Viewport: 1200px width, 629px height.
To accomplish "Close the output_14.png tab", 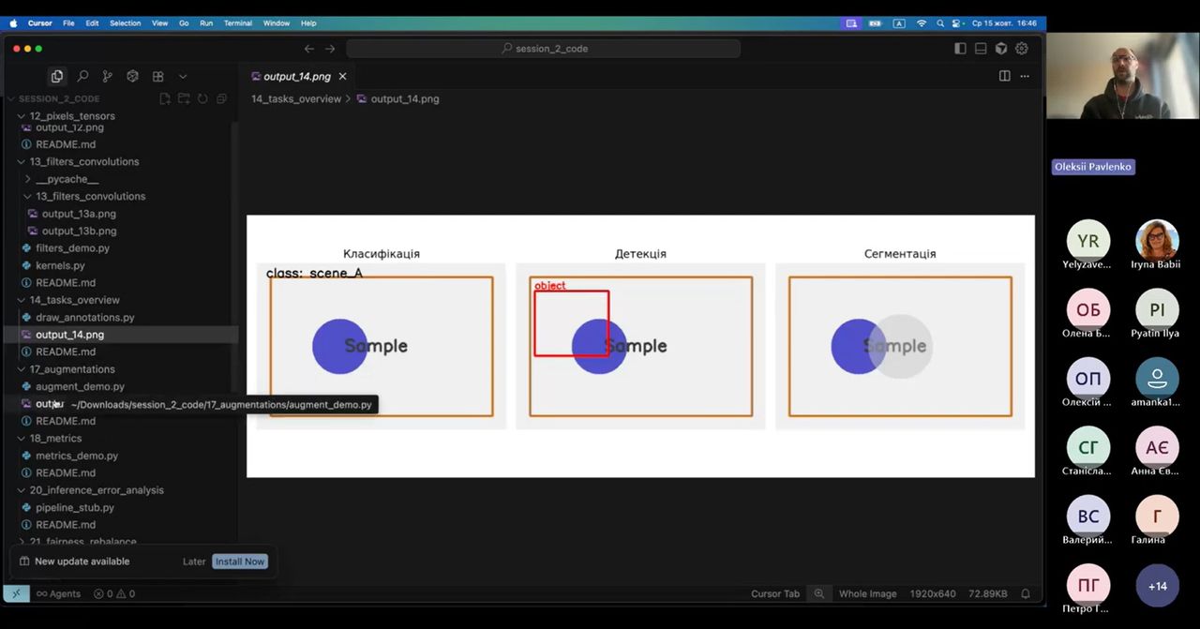I will [342, 77].
